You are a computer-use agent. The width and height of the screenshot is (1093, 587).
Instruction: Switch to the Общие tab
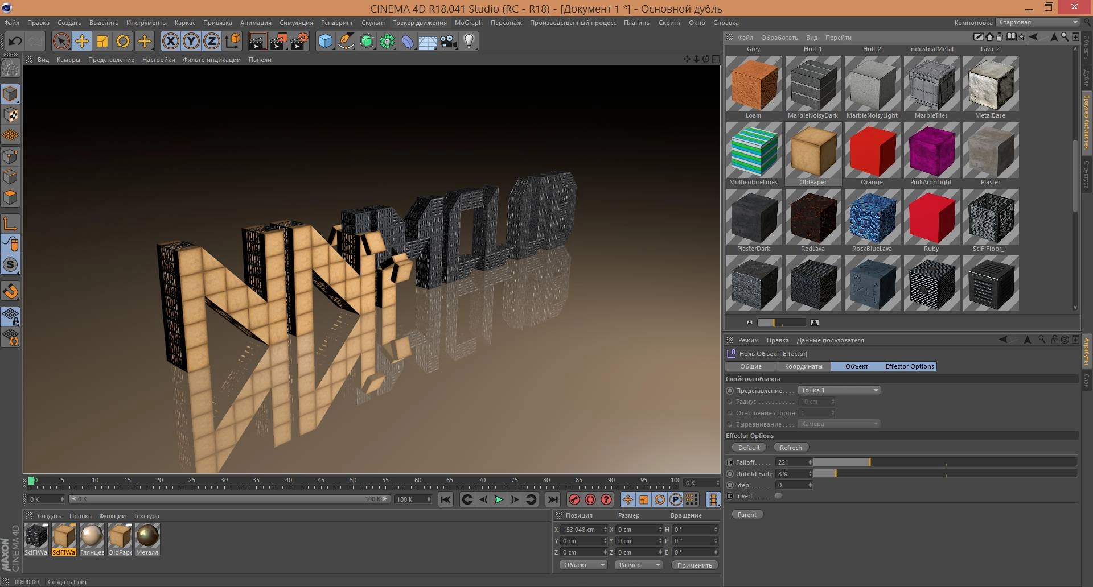tap(750, 366)
